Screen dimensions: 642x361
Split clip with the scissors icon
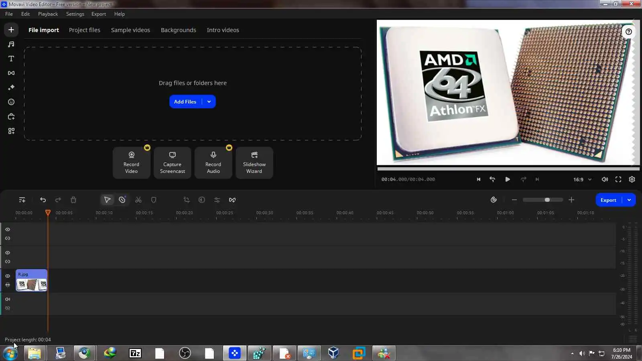coord(138,200)
